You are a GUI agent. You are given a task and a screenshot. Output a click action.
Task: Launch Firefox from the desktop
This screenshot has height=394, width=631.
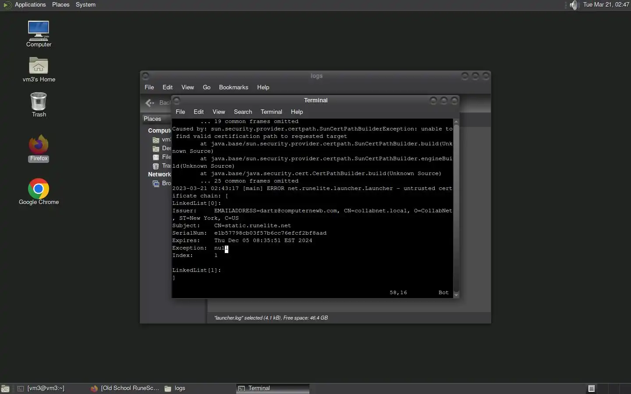point(39,148)
